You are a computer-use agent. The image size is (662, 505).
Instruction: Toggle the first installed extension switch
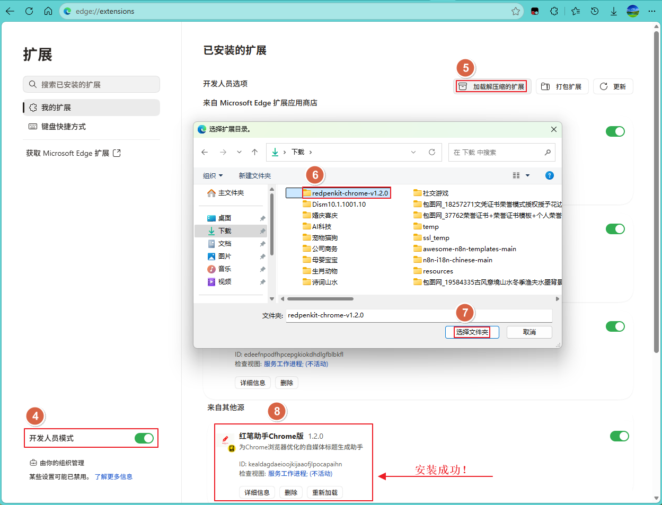click(x=615, y=131)
